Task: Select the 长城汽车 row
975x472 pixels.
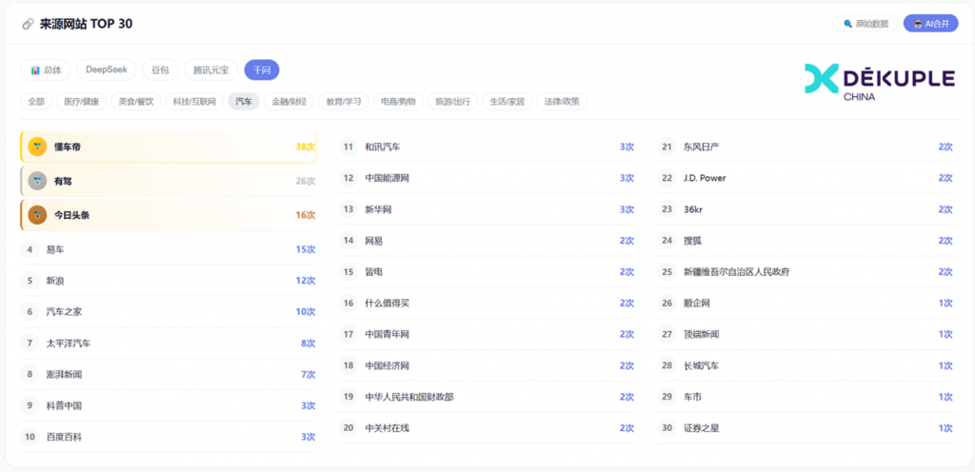Action: 806,365
